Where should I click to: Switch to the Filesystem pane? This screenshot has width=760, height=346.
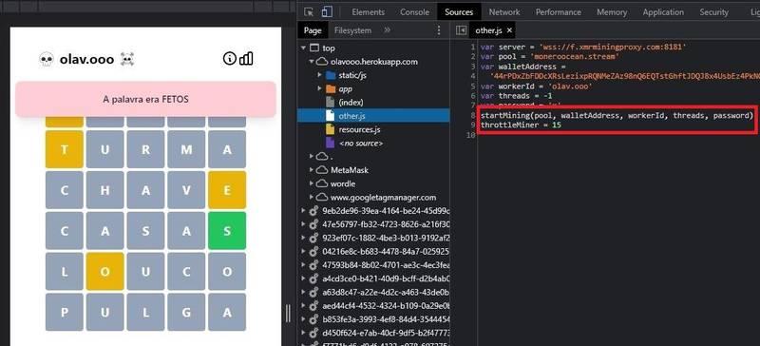pyautogui.click(x=352, y=30)
